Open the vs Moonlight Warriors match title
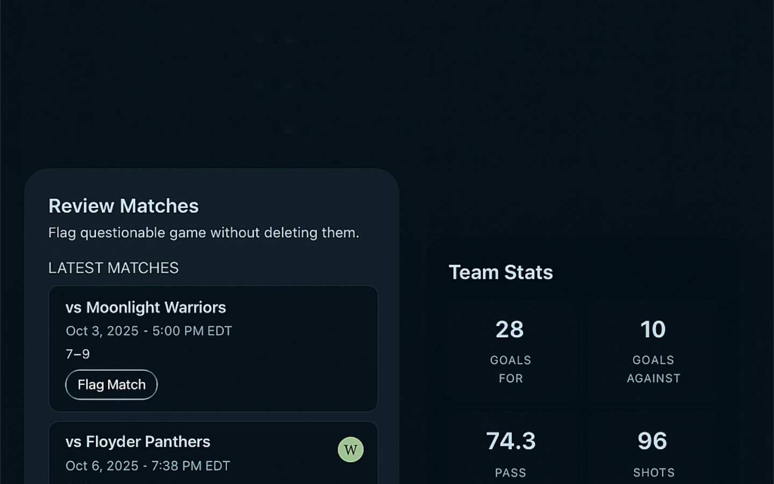The width and height of the screenshot is (774, 484). pos(146,308)
